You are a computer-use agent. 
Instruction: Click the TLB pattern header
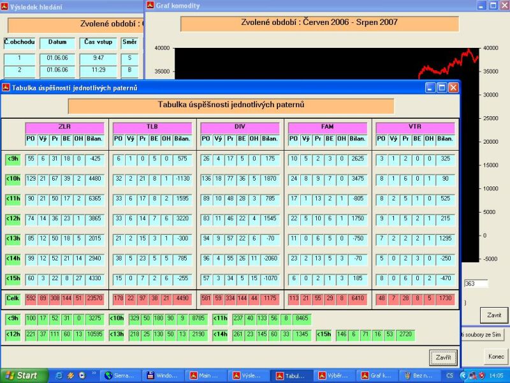coord(152,127)
